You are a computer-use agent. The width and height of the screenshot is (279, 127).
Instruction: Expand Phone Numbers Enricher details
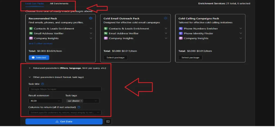(241, 28)
